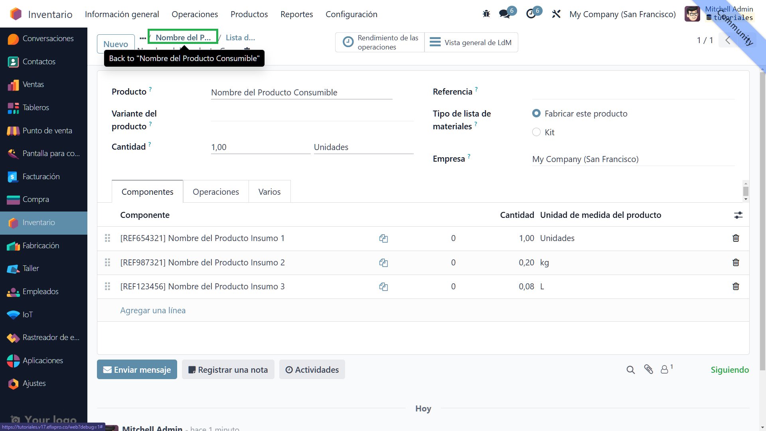The width and height of the screenshot is (766, 431).
Task: Expand the breadcrumb ellipsis menu
Action: tap(142, 38)
